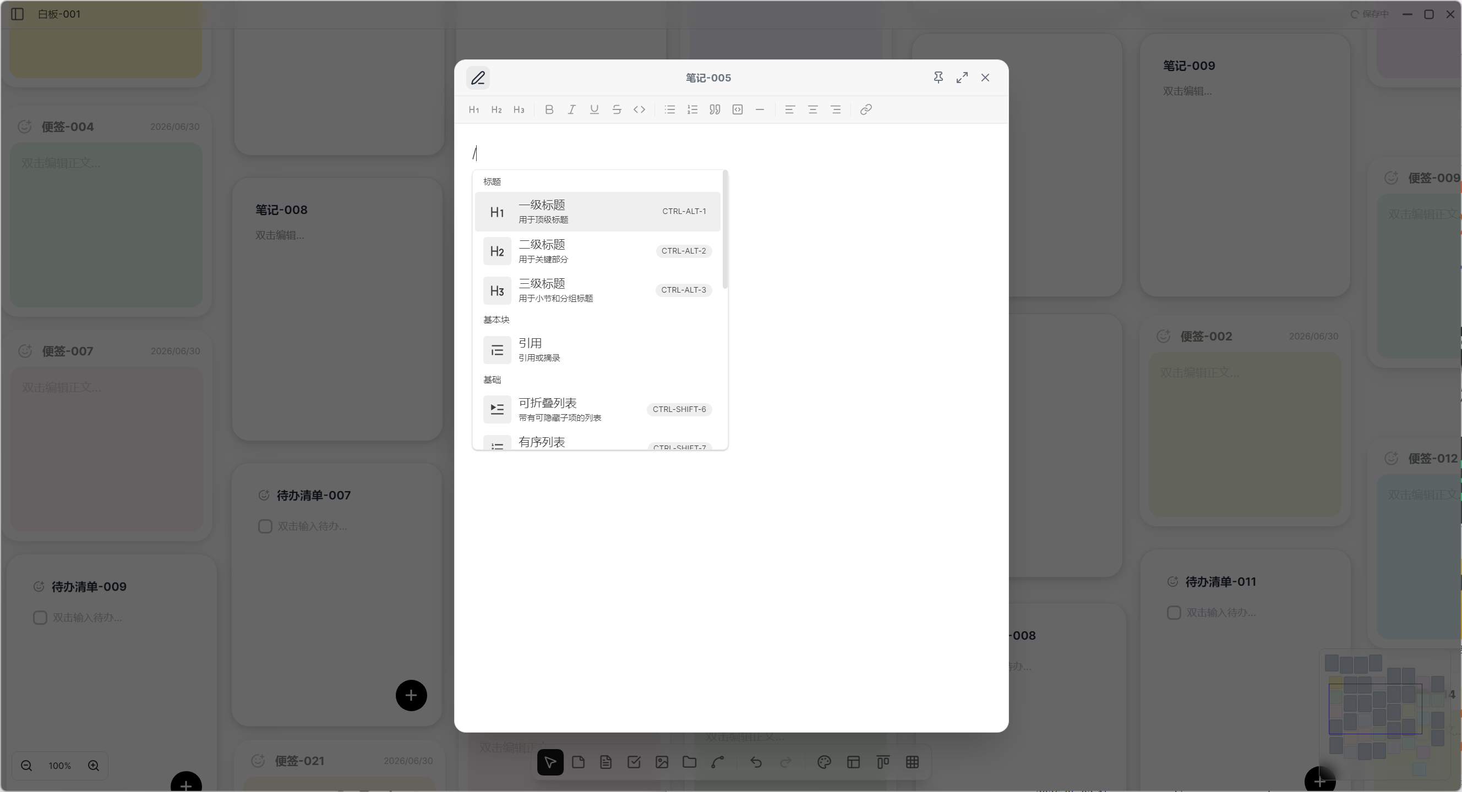This screenshot has width=1462, height=792.
Task: Toggle underline formatting
Action: (594, 110)
